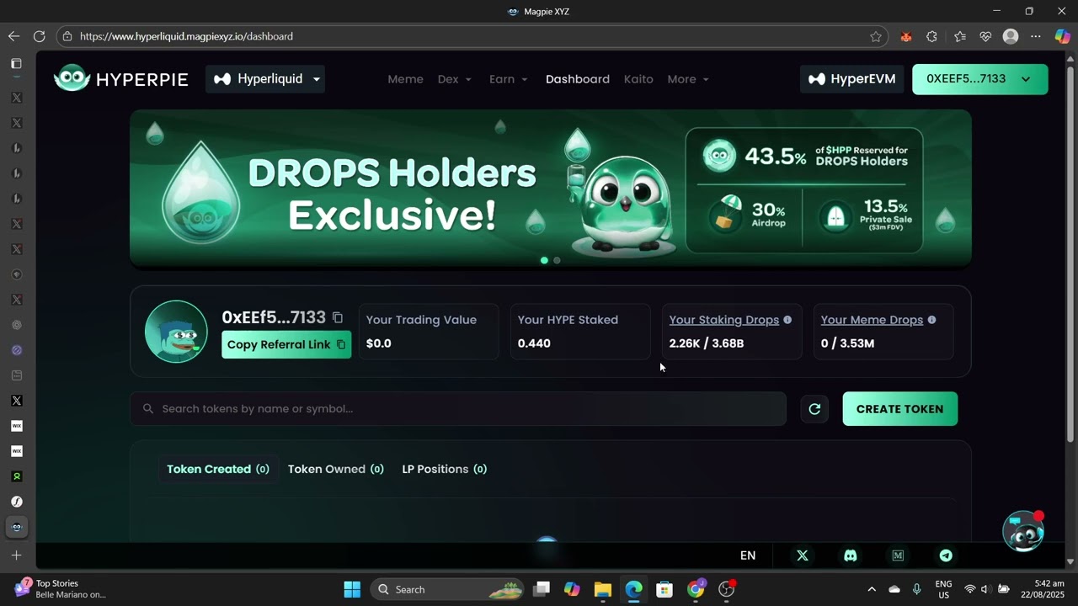This screenshot has height=606, width=1078.
Task: Copy wallet address 0xEEf5...7133 via its copy icon
Action: [338, 317]
